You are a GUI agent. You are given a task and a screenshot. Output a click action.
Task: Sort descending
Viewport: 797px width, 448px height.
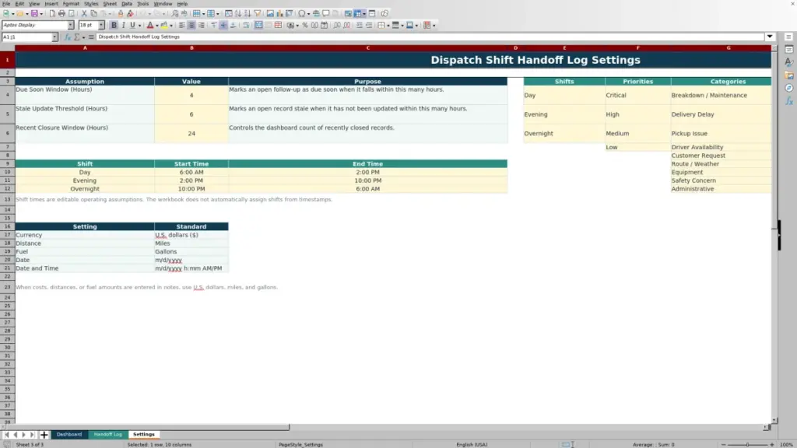(x=248, y=14)
